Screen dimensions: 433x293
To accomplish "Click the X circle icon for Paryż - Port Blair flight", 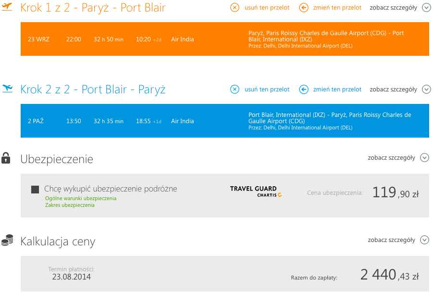I will point(235,8).
